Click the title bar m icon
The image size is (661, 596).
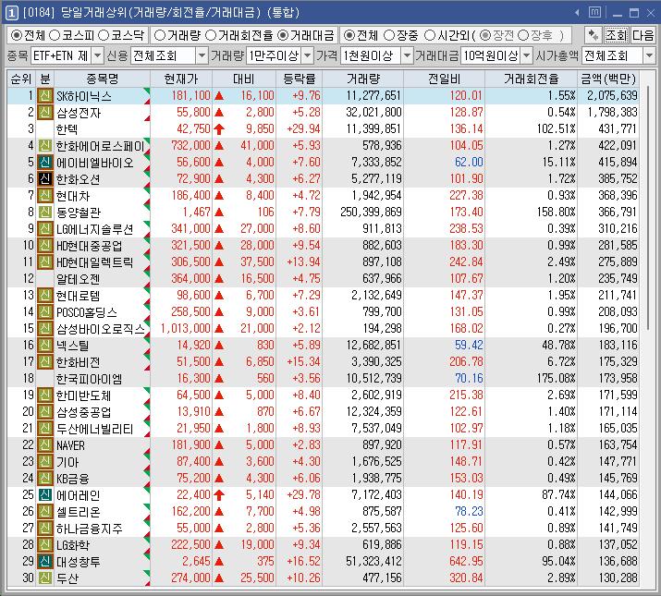coord(594,13)
